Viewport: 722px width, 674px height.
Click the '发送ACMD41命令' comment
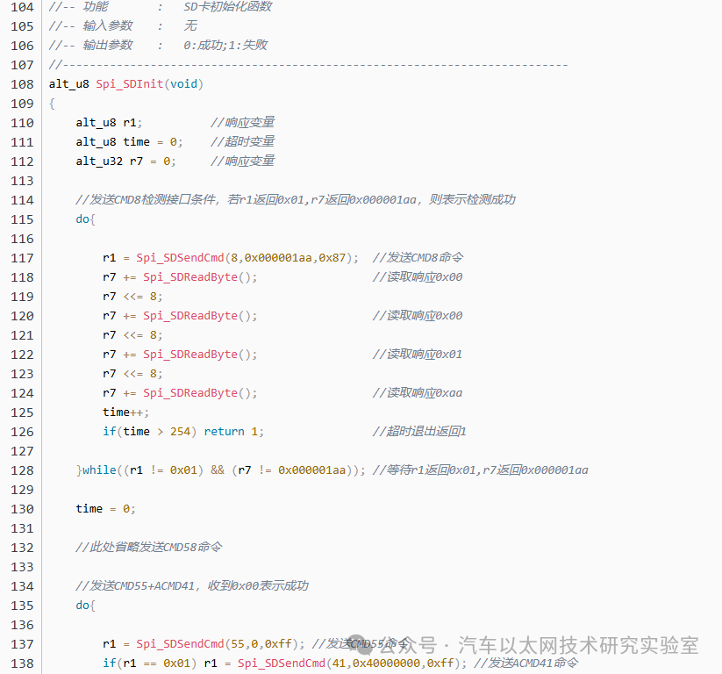pos(525,663)
